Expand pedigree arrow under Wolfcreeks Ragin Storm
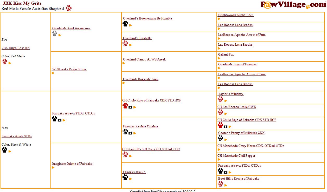327x192 pixels. tap(53, 73)
